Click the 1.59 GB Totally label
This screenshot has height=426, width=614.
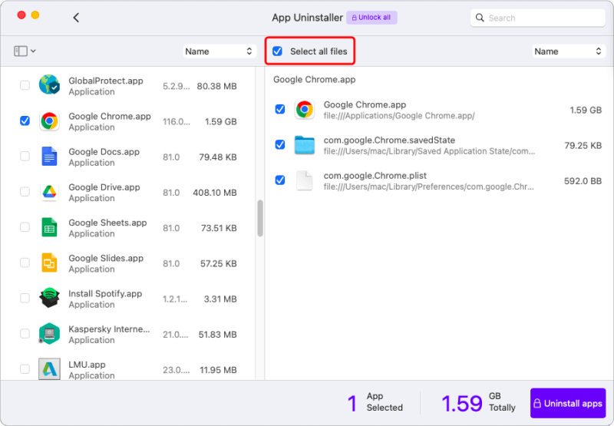[x=478, y=402]
